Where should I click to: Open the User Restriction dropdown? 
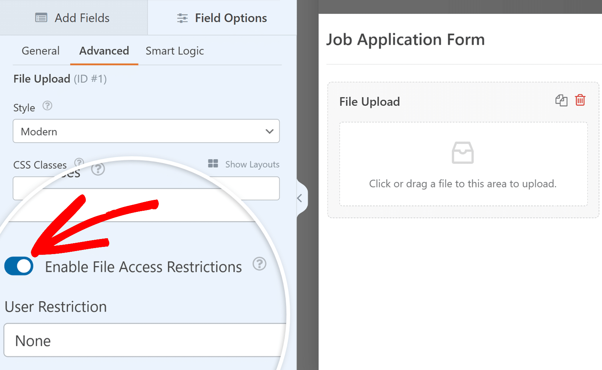(x=143, y=340)
